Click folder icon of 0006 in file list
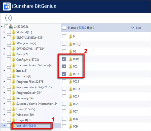Image resolution: width=151 pixels, height=131 pixels. [70, 59]
